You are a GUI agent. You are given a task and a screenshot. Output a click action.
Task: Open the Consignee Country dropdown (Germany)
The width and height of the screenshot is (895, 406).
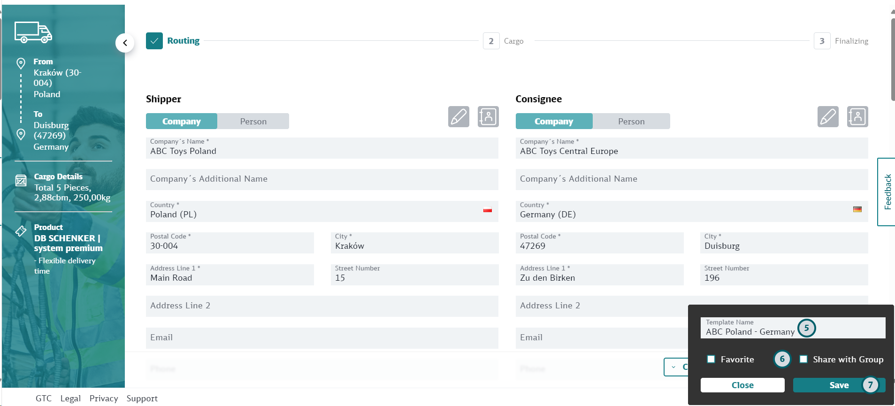[x=691, y=211]
